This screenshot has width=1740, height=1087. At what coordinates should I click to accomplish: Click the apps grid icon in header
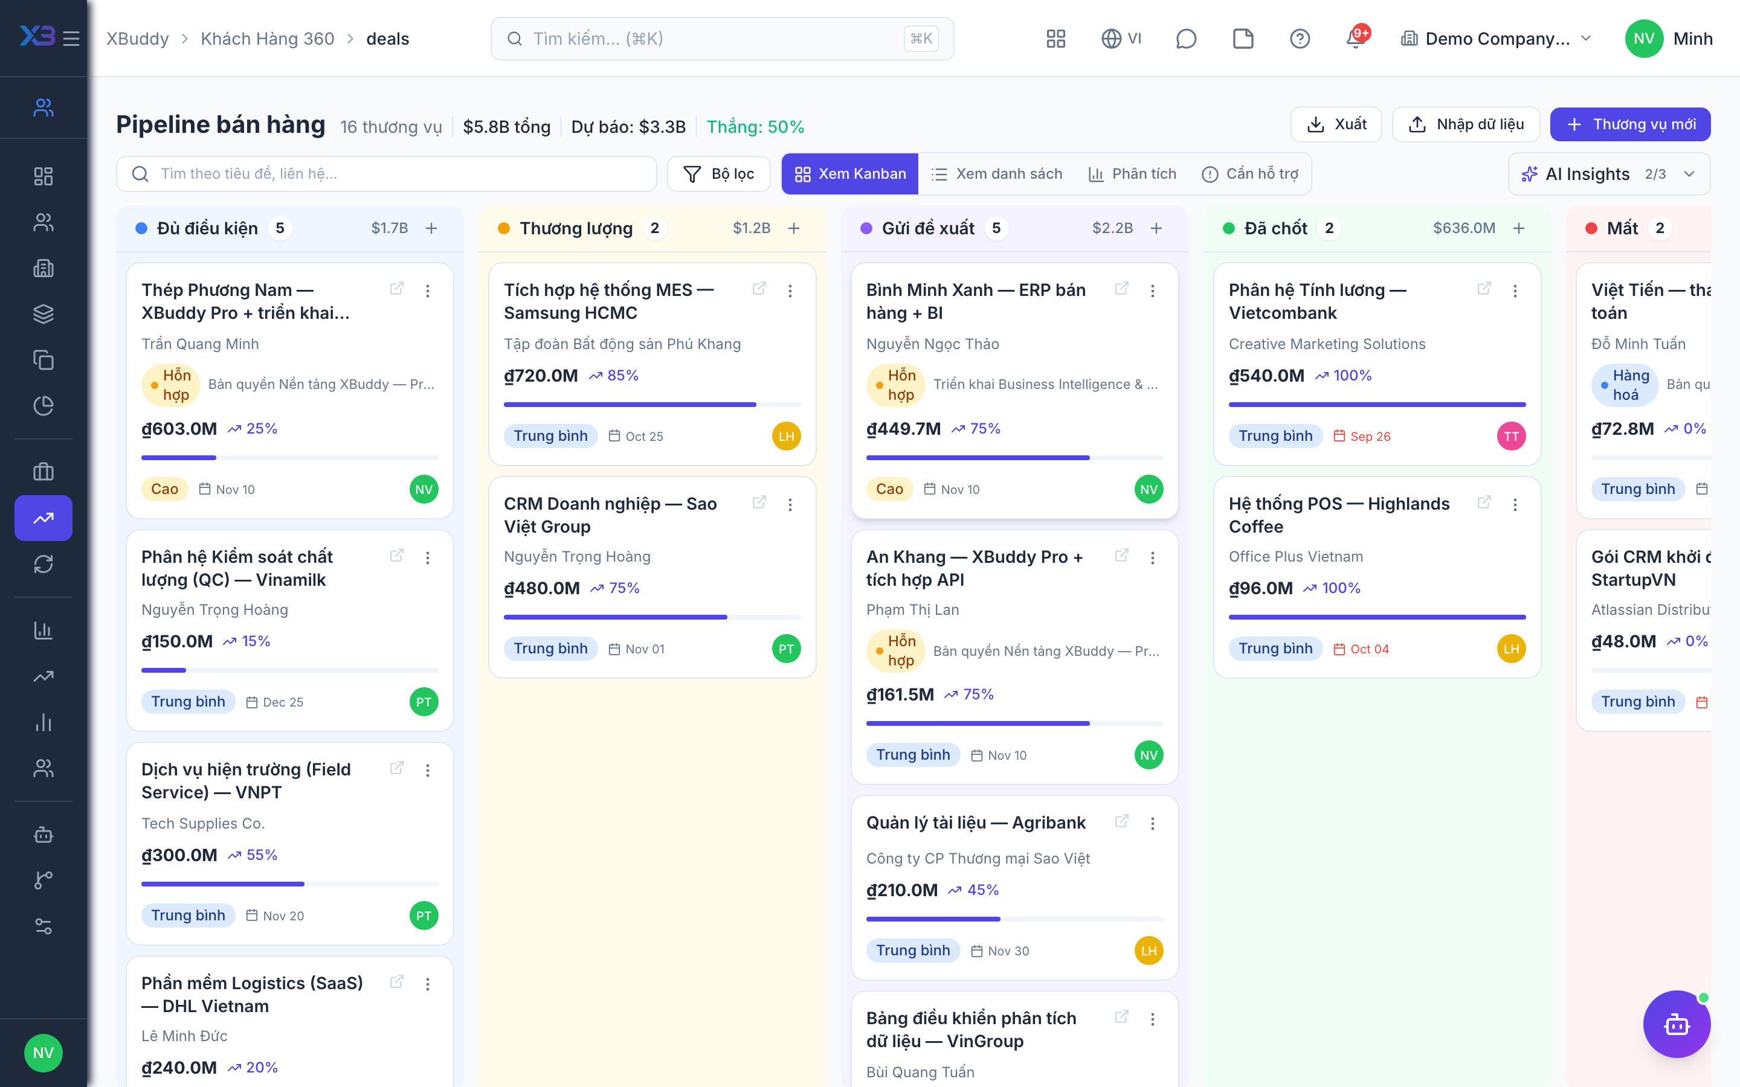coord(1055,38)
